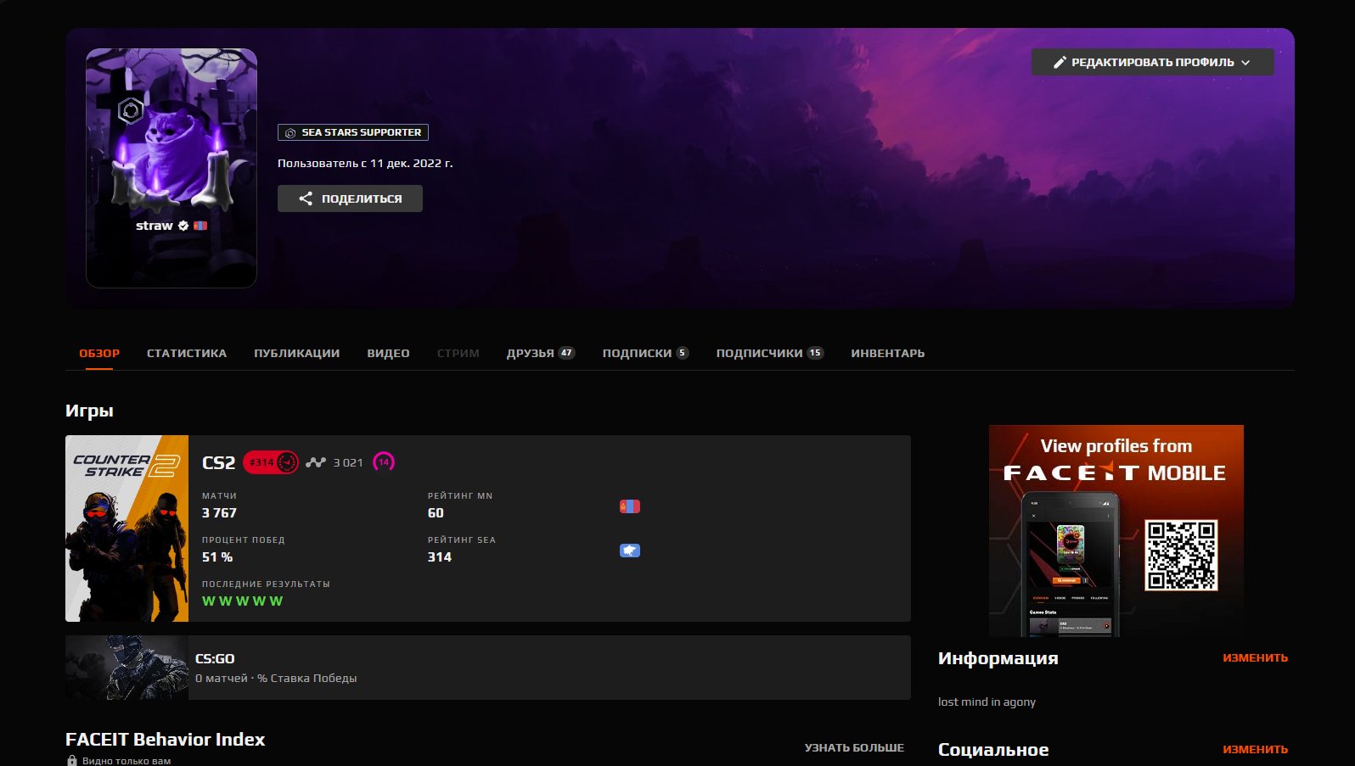This screenshot has width=1355, height=766.
Task: Click the SEA STARS SUPPORTER badge
Action: click(x=353, y=132)
